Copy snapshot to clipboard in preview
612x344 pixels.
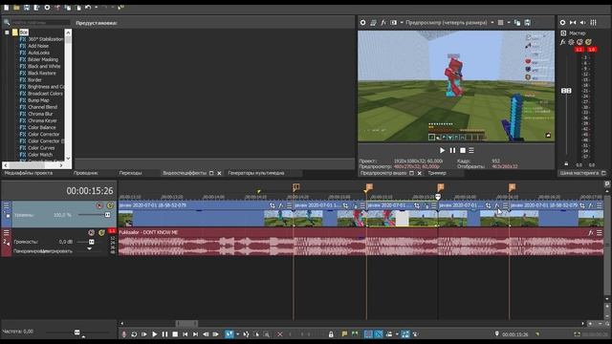click(x=517, y=23)
